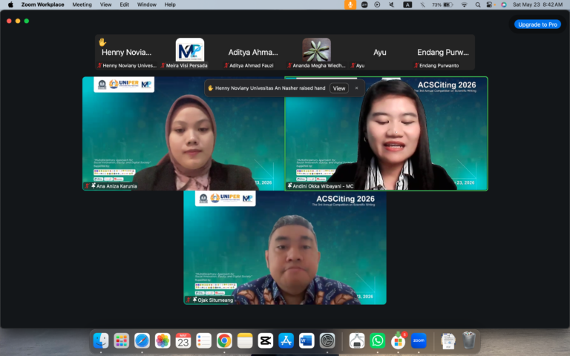570x356 pixels.
Task: Open Finder from the Dock
Action: (x=101, y=340)
